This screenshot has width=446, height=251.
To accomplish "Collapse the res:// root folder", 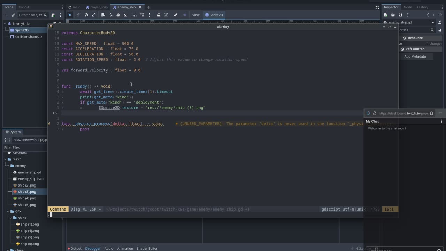I will tap(5, 159).
